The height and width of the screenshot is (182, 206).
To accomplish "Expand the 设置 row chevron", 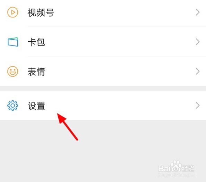I will tap(198, 105).
